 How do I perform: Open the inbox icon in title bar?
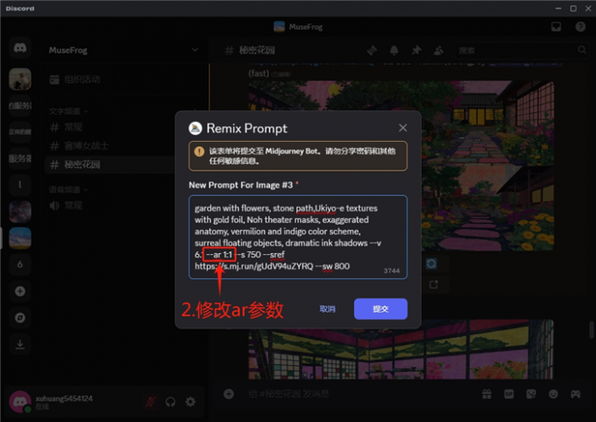(x=556, y=26)
